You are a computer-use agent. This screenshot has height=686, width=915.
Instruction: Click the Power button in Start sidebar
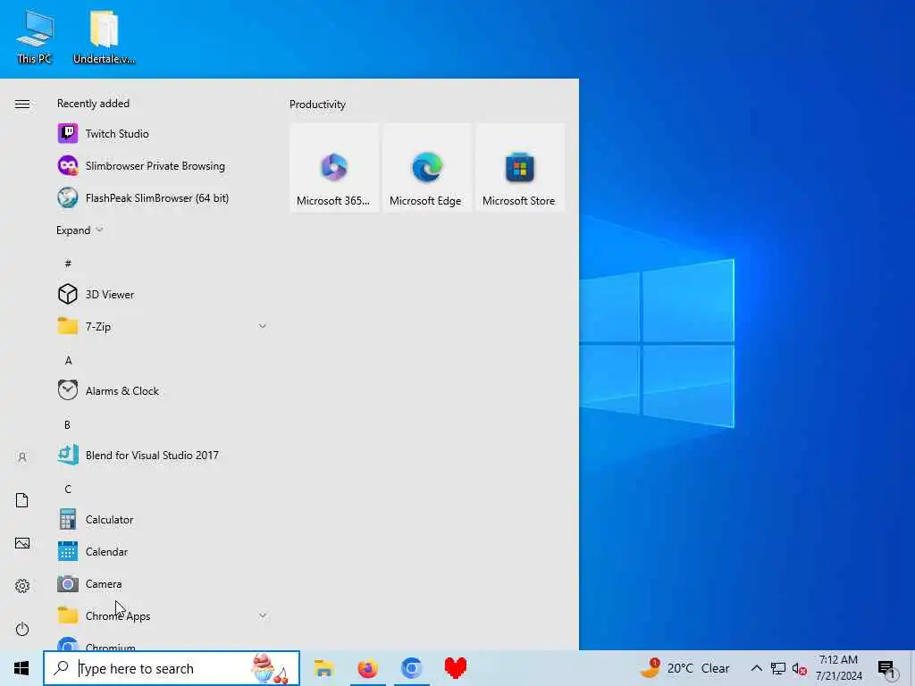click(x=22, y=629)
